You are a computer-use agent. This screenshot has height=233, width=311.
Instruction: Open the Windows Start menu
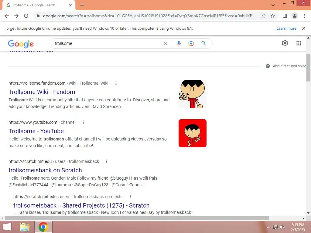[7, 227]
